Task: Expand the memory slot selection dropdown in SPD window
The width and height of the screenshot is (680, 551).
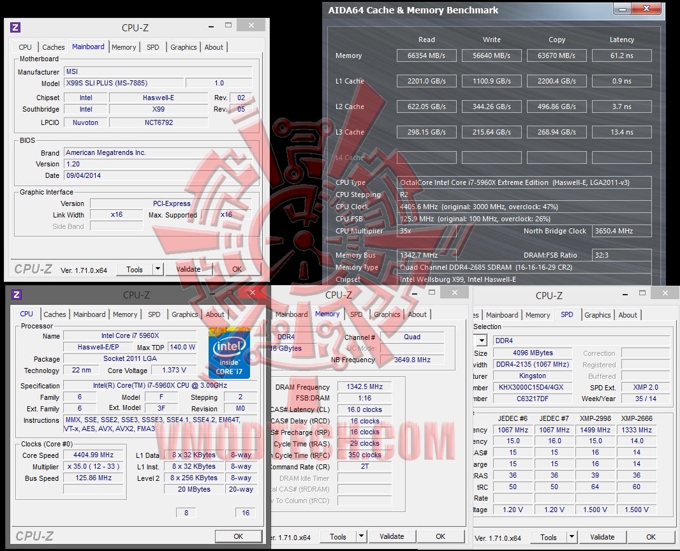Action: click(482, 341)
